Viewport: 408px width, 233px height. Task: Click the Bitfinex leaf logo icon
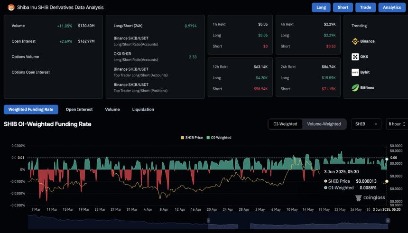(355, 88)
